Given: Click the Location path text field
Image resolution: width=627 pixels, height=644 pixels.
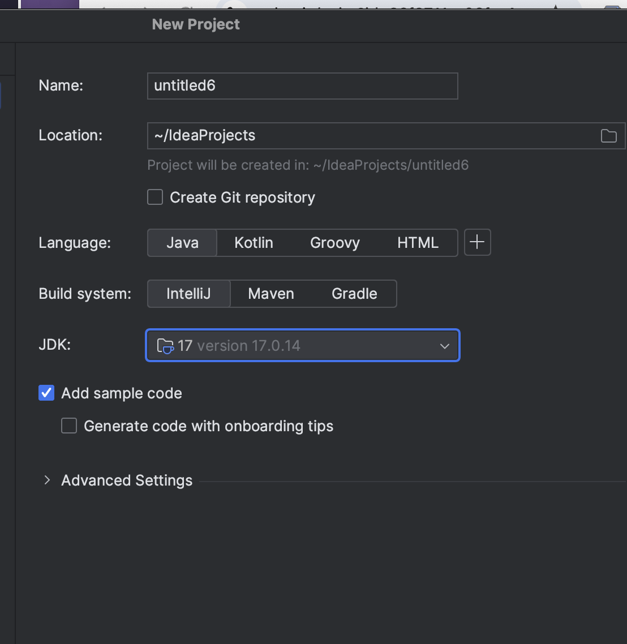Looking at the screenshot, I should tap(368, 136).
